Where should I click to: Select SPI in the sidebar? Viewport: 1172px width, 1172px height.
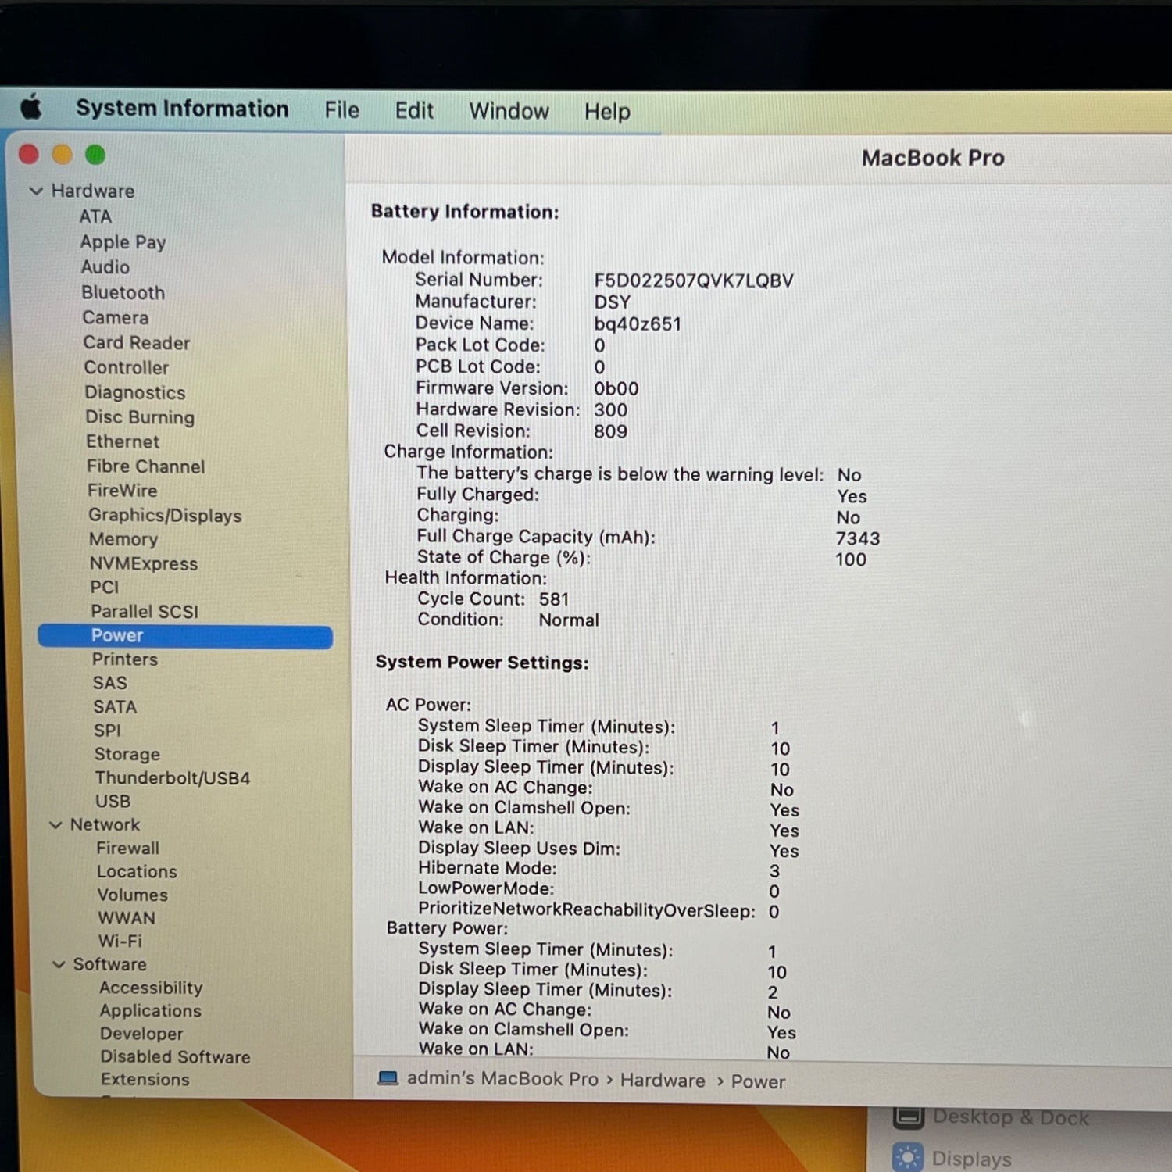coord(107,731)
